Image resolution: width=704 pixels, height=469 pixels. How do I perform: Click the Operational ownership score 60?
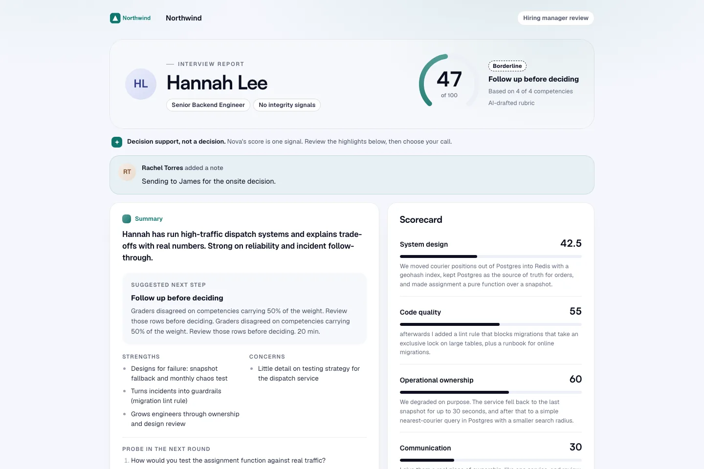575,379
